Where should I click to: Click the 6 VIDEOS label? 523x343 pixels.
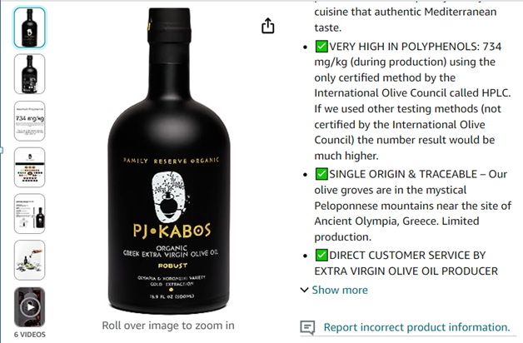[x=30, y=335]
